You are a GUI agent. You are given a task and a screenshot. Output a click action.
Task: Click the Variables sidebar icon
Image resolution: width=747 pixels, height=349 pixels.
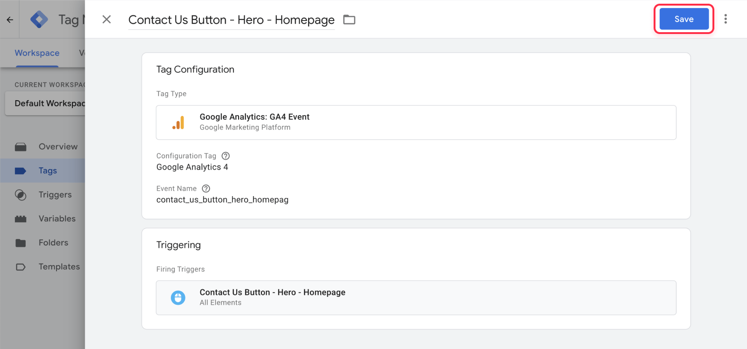[21, 219]
